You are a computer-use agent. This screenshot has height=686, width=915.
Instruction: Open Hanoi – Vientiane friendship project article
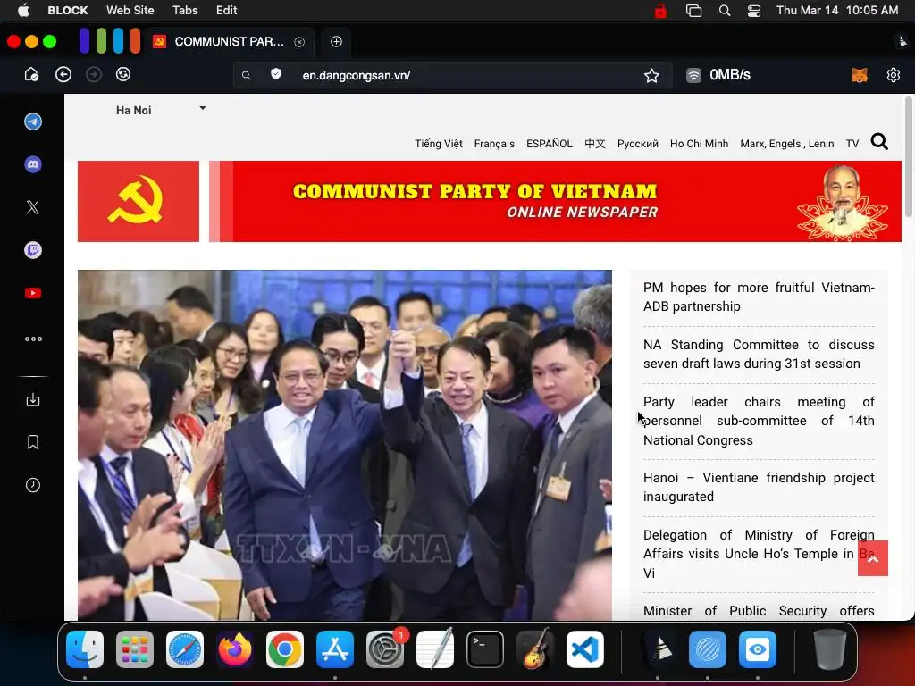(x=759, y=487)
